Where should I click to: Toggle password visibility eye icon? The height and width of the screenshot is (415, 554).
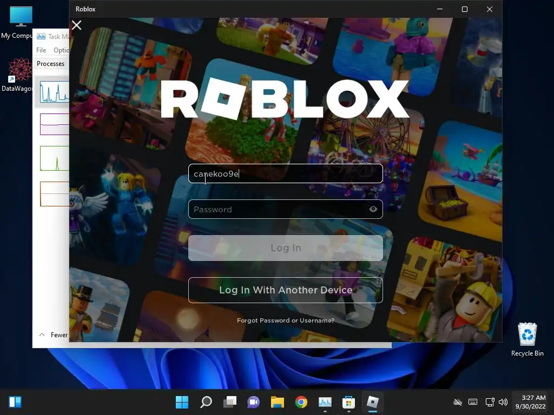[x=373, y=209]
